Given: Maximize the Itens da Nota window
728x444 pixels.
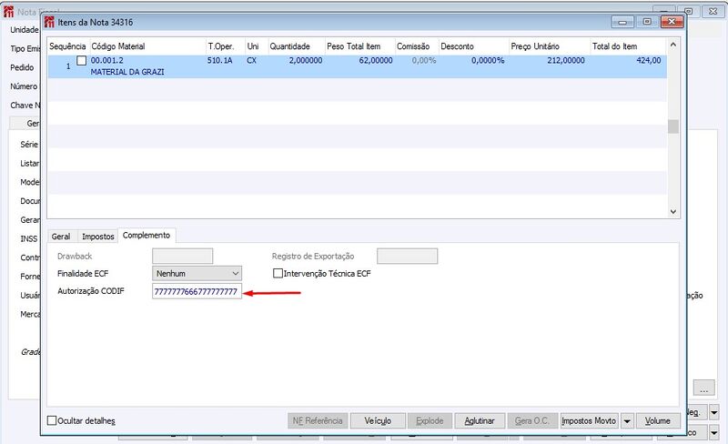Looking at the screenshot, I should pos(647,22).
